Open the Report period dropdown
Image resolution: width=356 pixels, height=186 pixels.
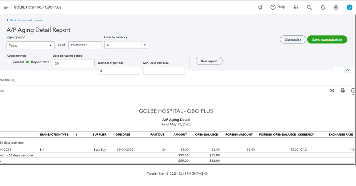[x=30, y=45]
